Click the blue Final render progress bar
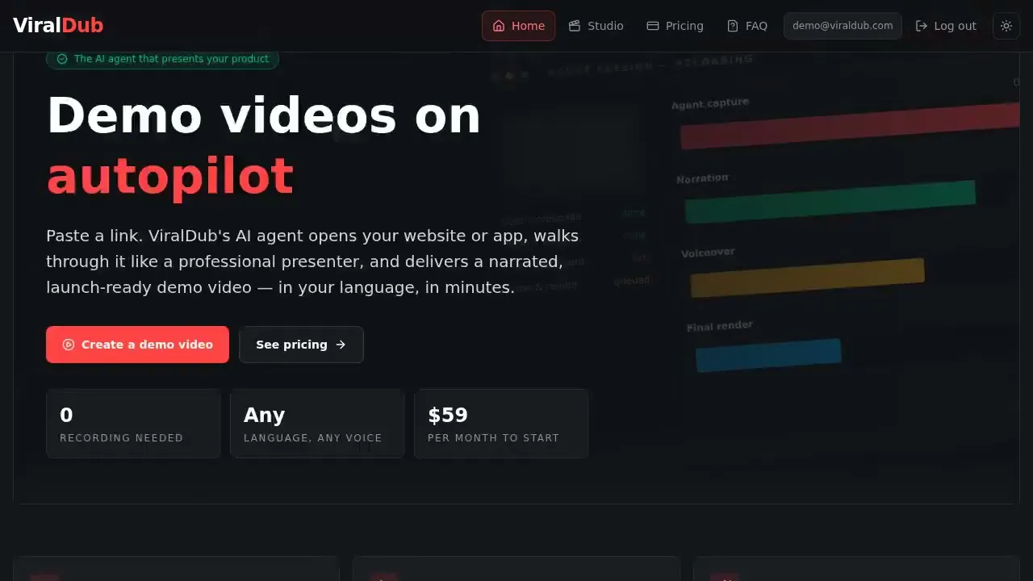The height and width of the screenshot is (581, 1033). tap(768, 355)
